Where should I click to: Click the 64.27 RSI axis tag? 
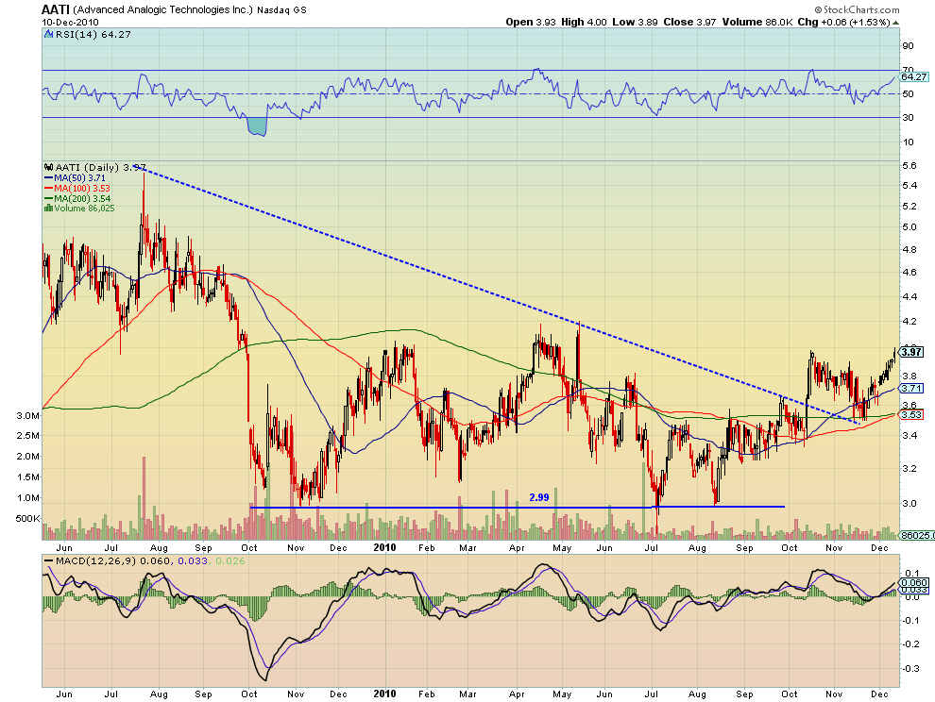pos(914,76)
